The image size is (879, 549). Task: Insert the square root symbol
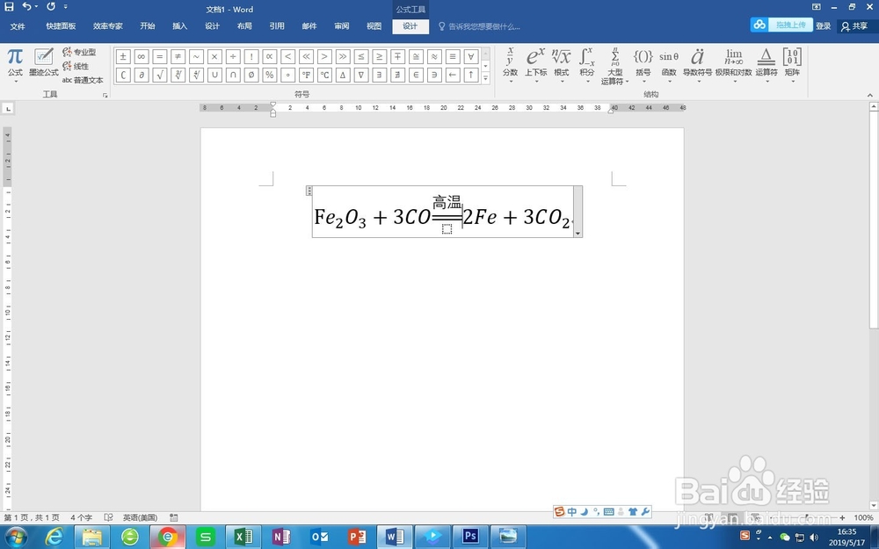[x=160, y=75]
